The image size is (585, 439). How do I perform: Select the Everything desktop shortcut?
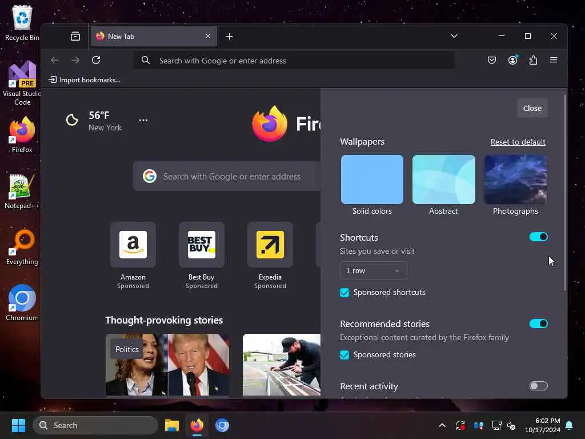click(22, 247)
